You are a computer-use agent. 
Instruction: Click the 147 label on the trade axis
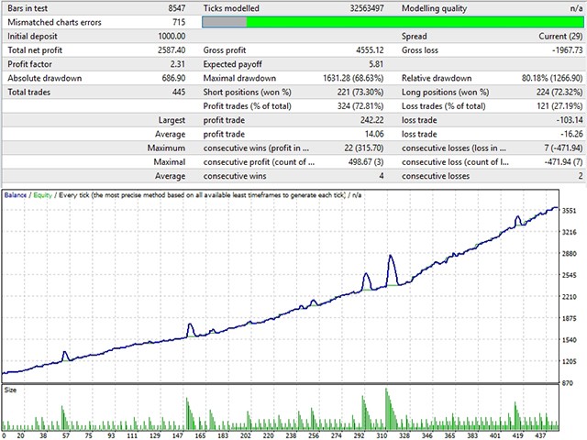pyautogui.click(x=177, y=435)
